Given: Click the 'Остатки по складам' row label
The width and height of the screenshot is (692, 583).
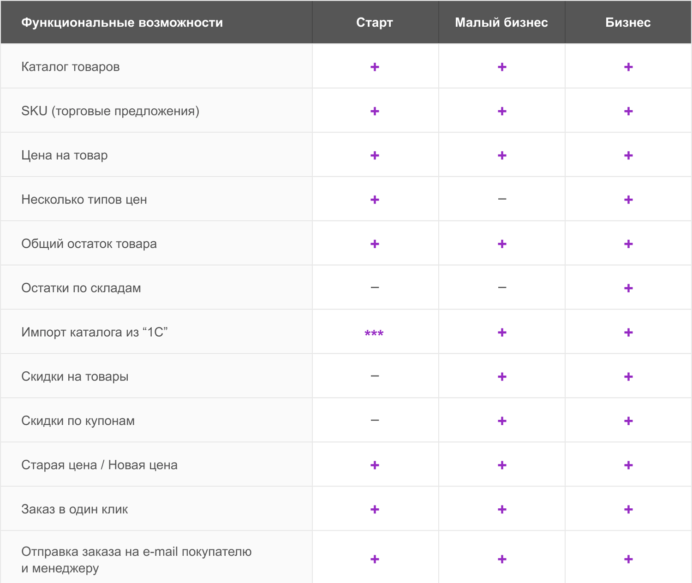Looking at the screenshot, I should click(81, 288).
